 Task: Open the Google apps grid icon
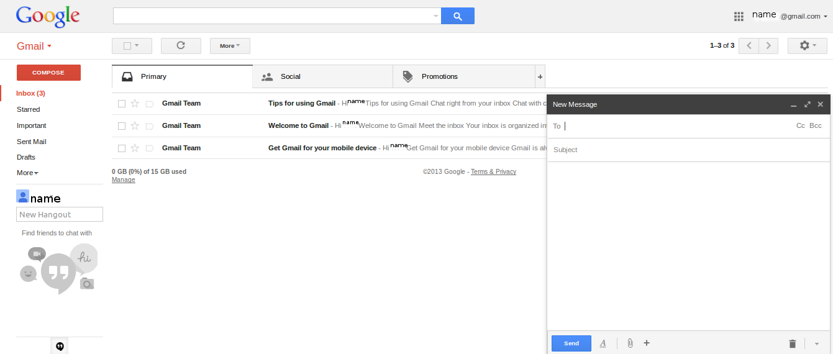pos(739,17)
